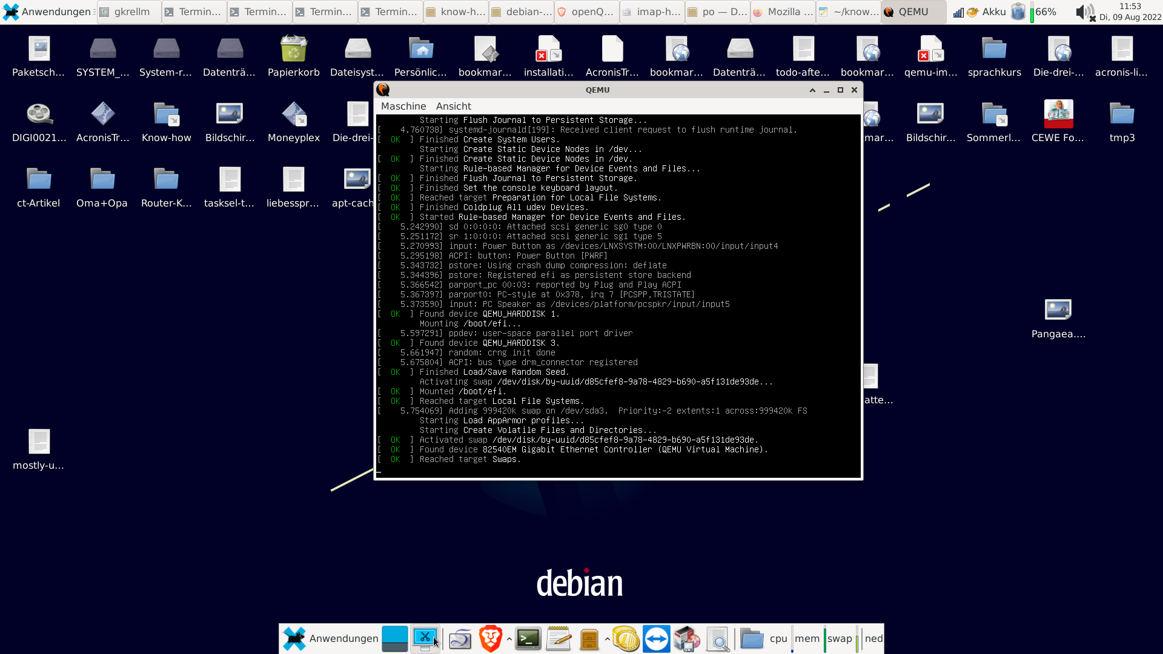Image resolution: width=1163 pixels, height=654 pixels.
Task: Switch to the imap-h... taskbar window
Action: (652, 12)
